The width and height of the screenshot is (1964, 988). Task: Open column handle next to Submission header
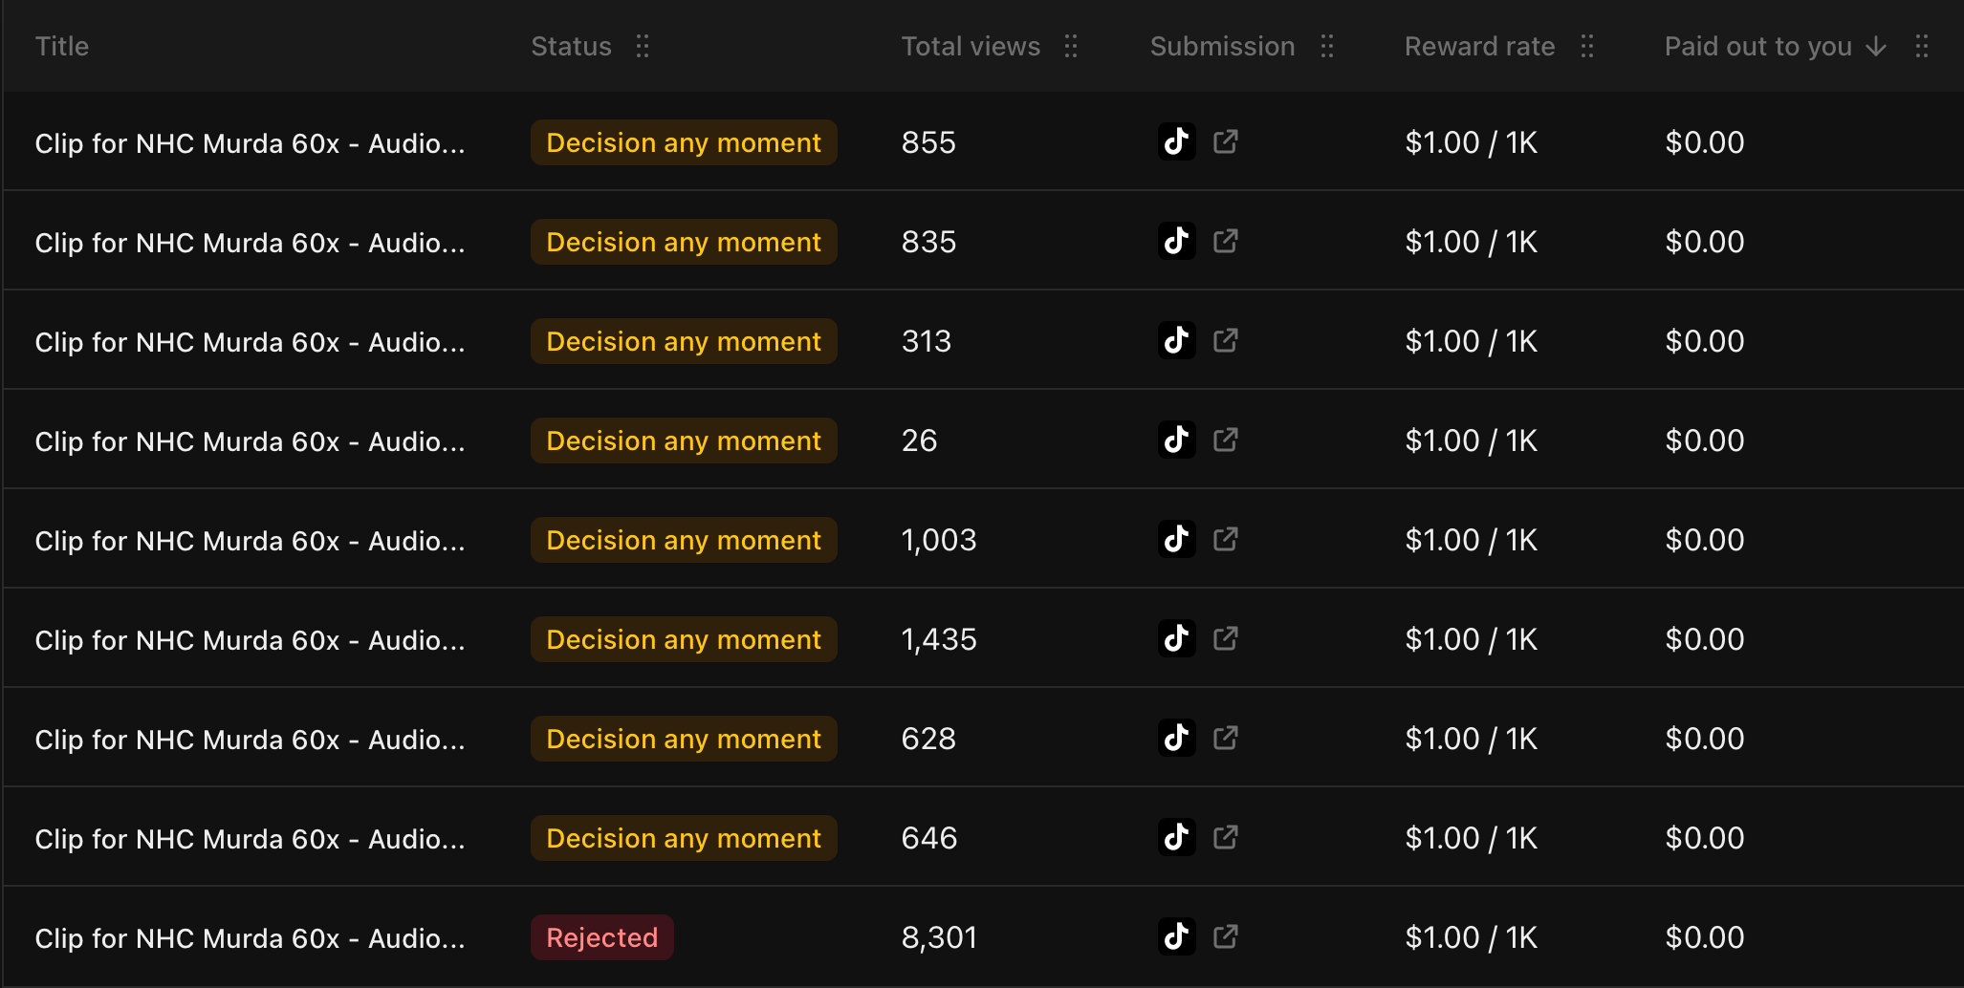coord(1327,46)
